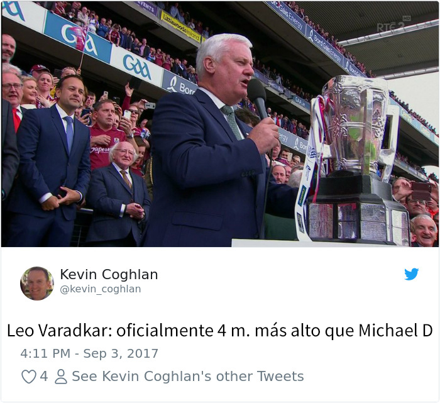The width and height of the screenshot is (440, 403).
Task: Click the like count number 4
Action: 43,377
